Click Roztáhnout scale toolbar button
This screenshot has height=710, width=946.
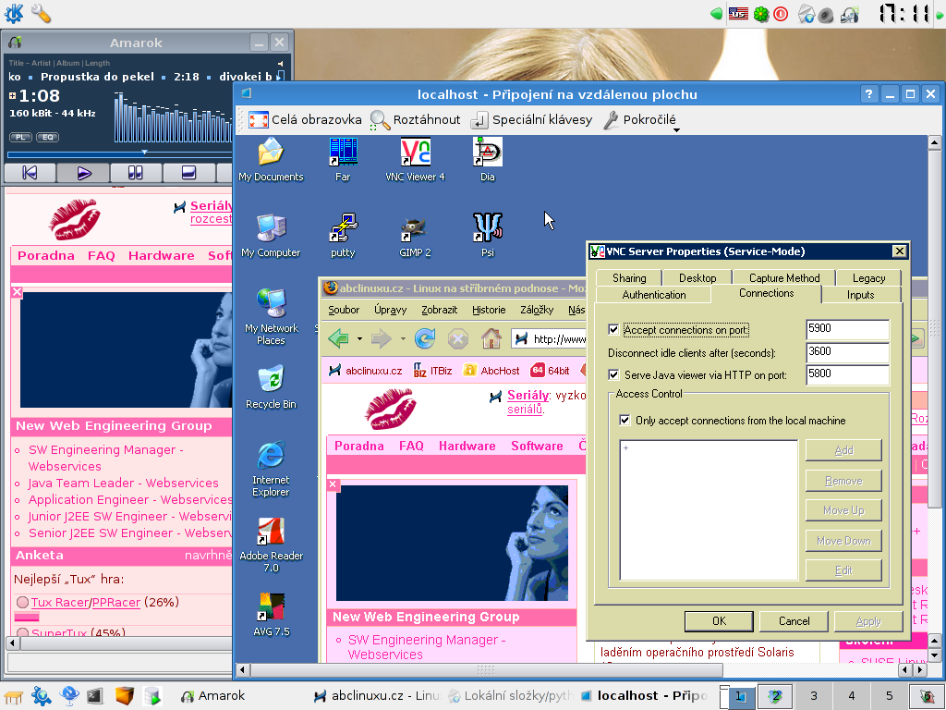tap(415, 119)
